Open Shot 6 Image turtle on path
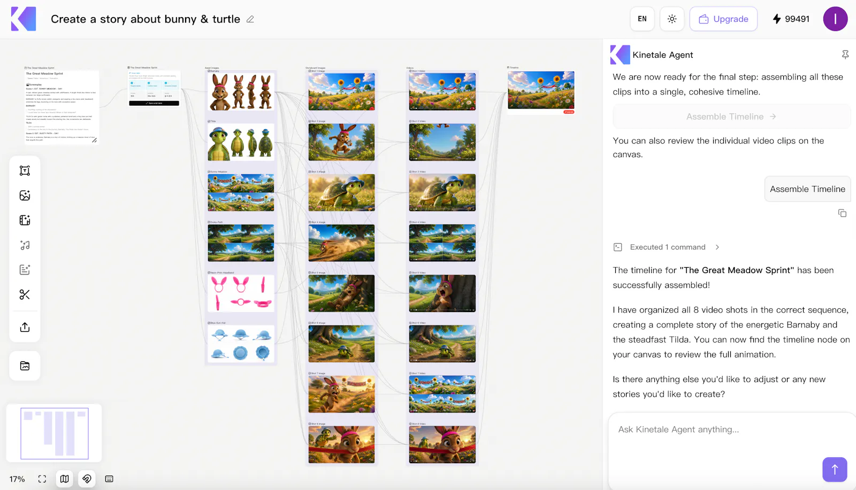The width and height of the screenshot is (856, 490). tap(341, 344)
